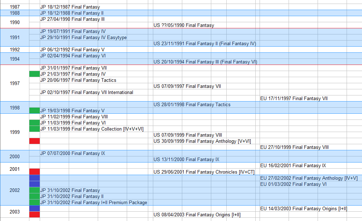Select cell JP 31/01/1997 Final Fantasy VII
Screen dimensions: 362x221
(x=73, y=68)
